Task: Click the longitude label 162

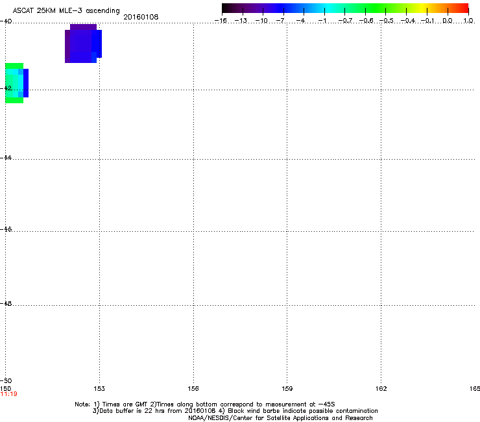Action: point(381,389)
